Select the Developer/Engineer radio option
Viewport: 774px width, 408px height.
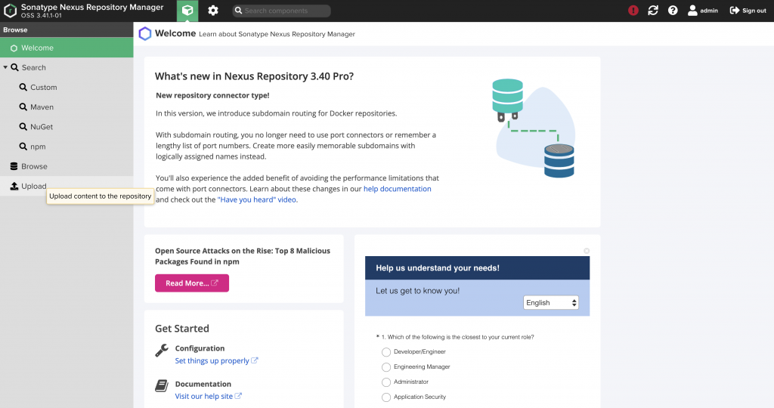pos(386,352)
